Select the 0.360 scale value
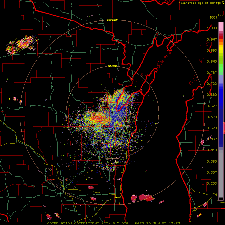This screenshot has width=225, height=225. coord(212,161)
